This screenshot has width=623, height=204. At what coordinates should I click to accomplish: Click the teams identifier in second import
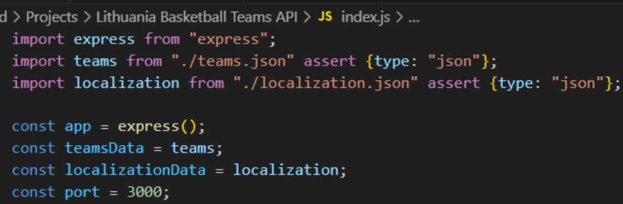pos(95,62)
